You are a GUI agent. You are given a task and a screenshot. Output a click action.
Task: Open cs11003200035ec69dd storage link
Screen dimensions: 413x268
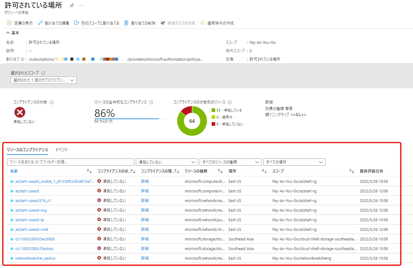point(35,239)
